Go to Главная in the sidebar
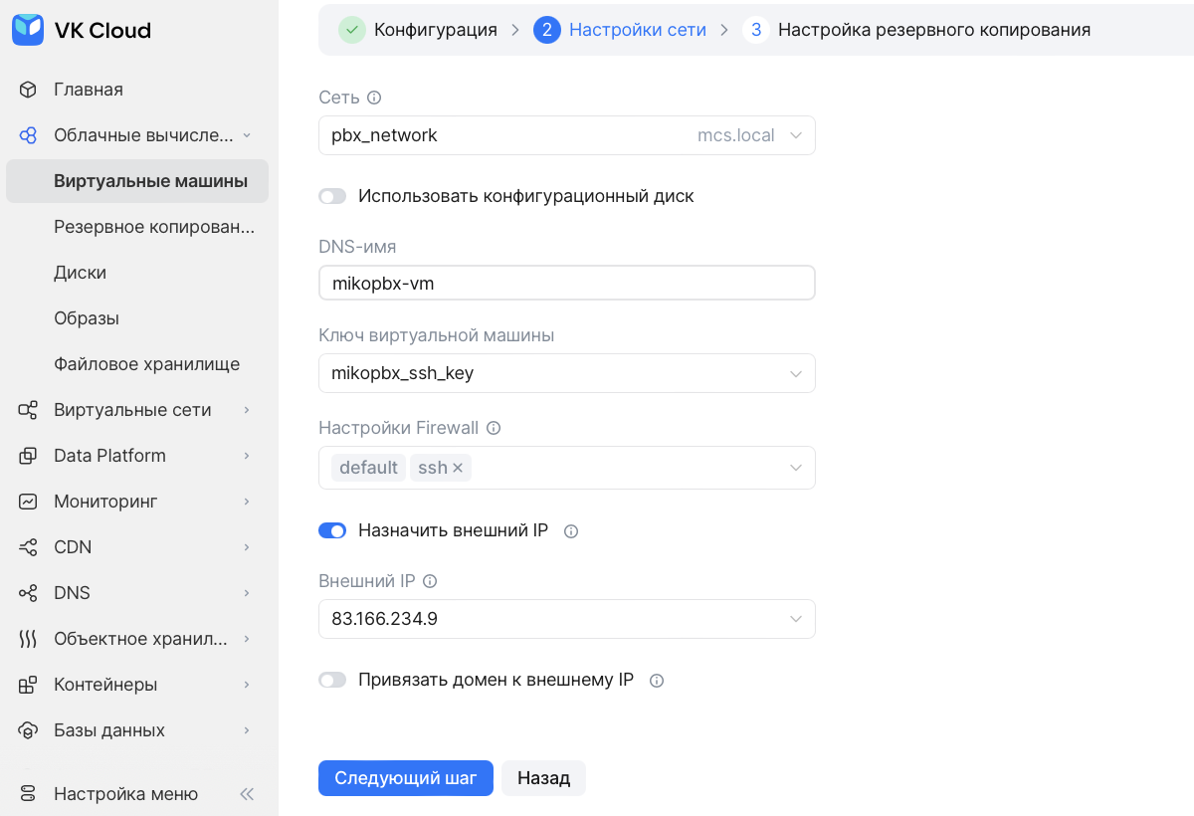Screen dimensions: 1194x816 pyautogui.click(x=88, y=90)
